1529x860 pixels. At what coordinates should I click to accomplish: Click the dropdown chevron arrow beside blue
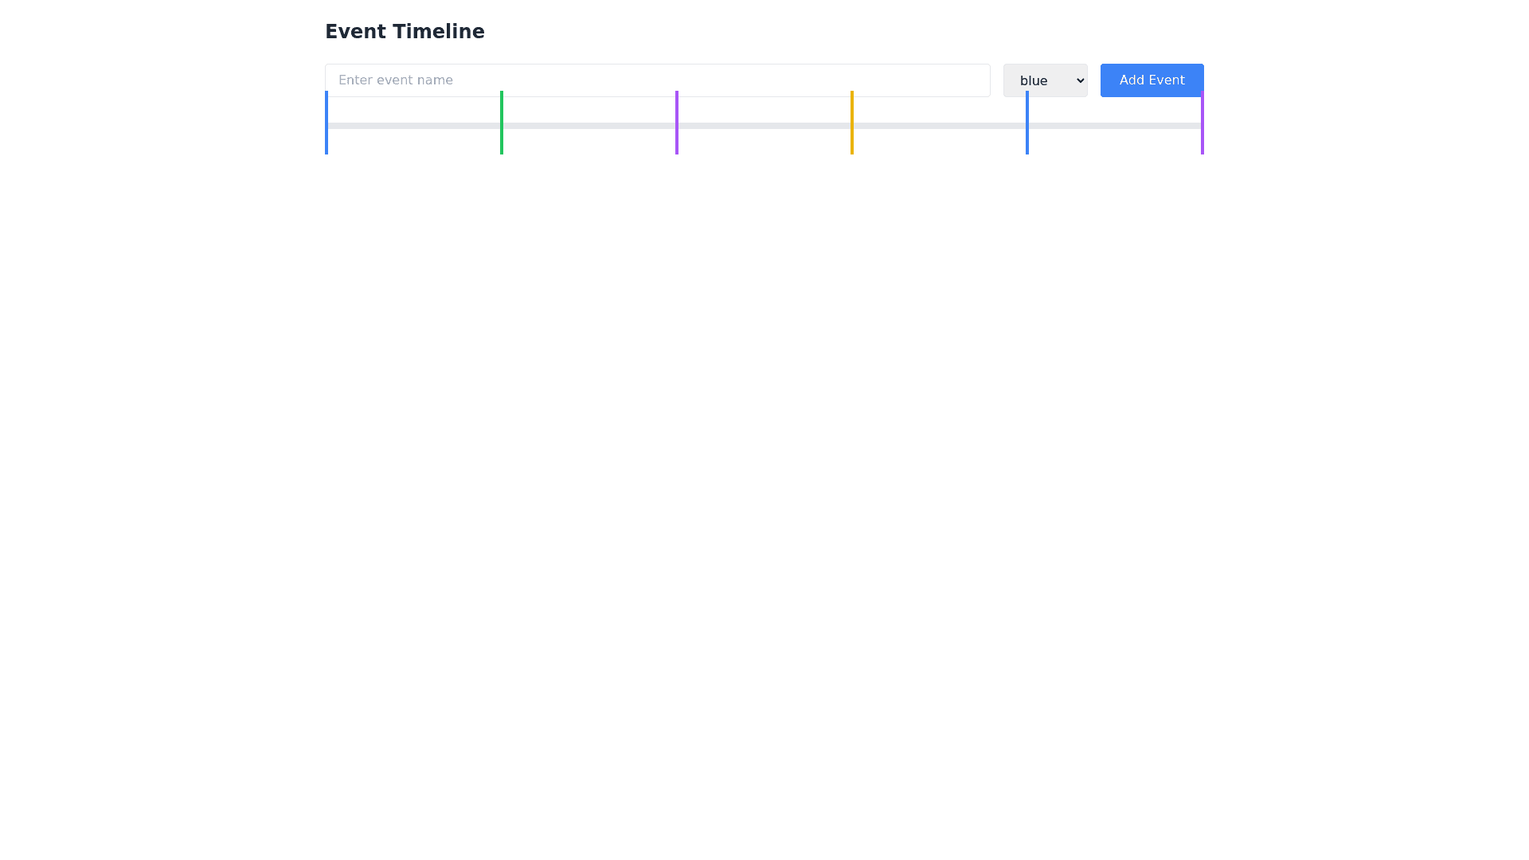coord(1080,80)
